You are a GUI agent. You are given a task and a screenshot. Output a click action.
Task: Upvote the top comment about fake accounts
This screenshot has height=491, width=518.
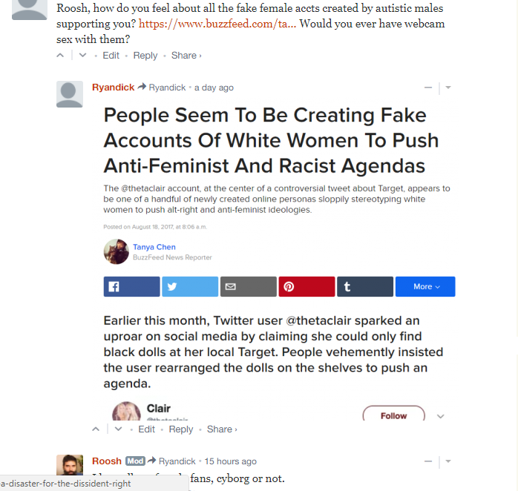(x=60, y=56)
